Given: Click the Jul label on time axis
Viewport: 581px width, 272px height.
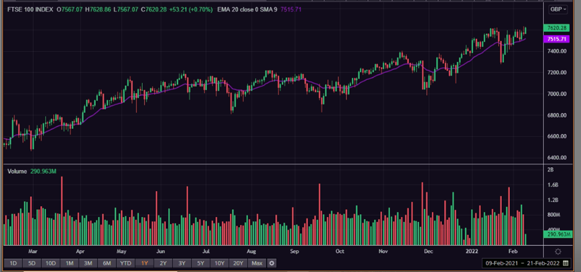Looking at the screenshot, I should coord(206,251).
